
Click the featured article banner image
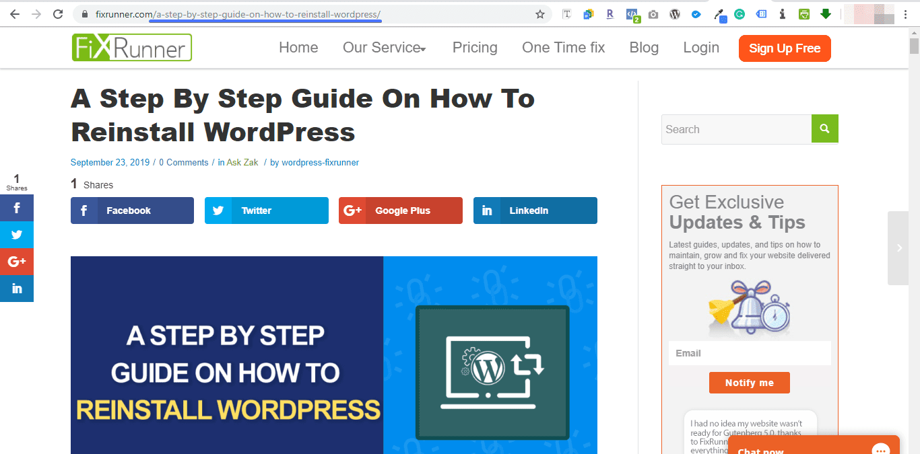click(x=334, y=355)
